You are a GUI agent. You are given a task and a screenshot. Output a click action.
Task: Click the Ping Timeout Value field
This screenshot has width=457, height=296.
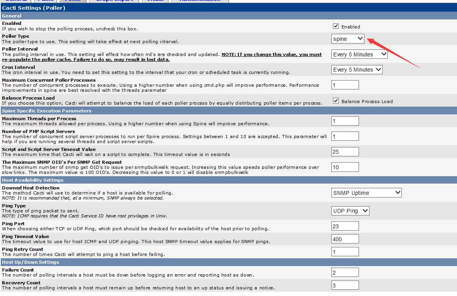pos(345,239)
